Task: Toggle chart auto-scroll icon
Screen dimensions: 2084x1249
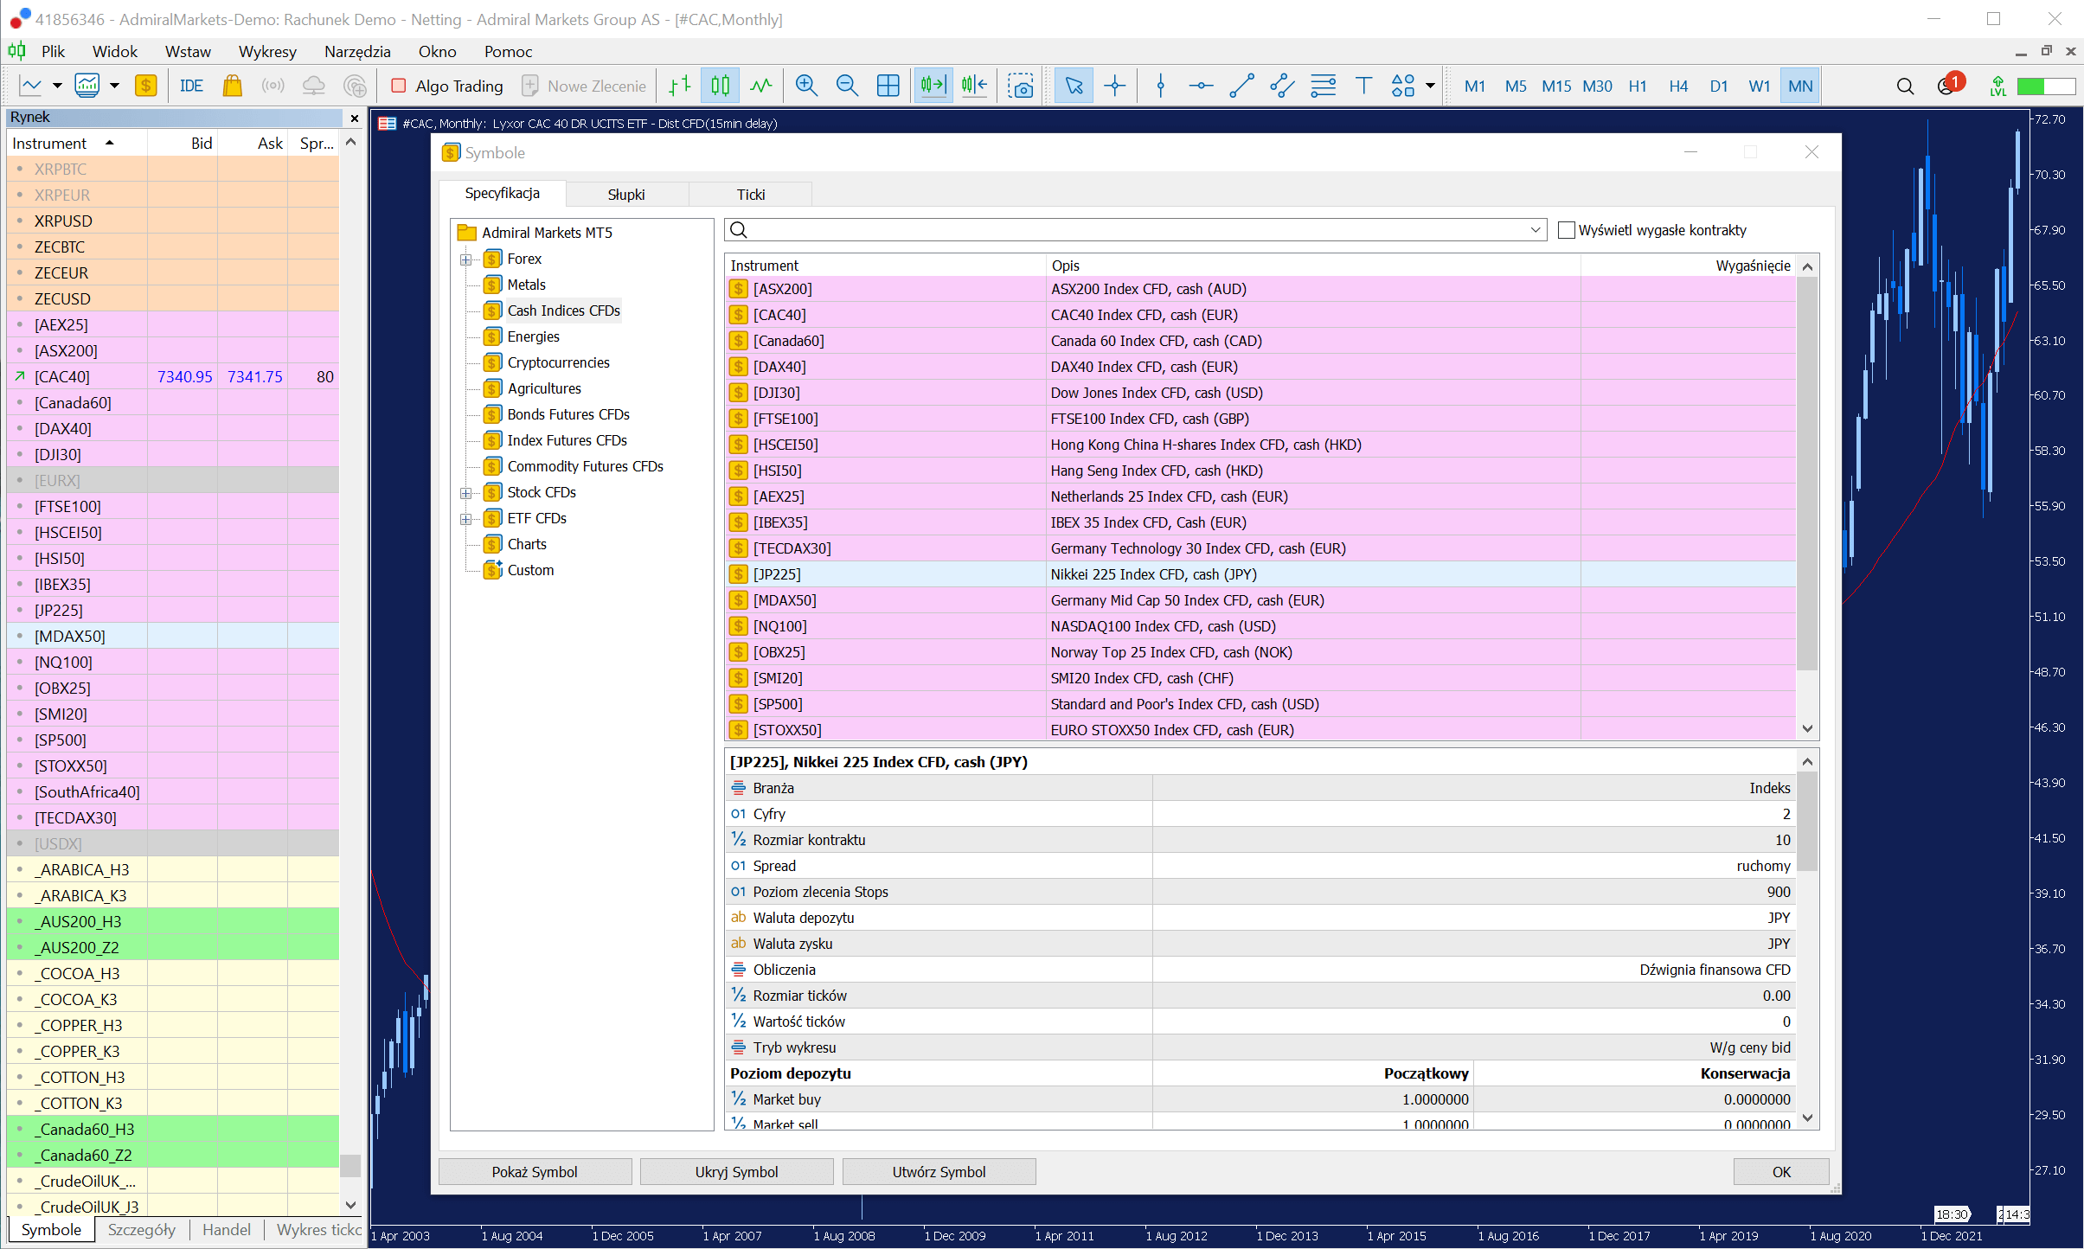Action: coord(933,86)
